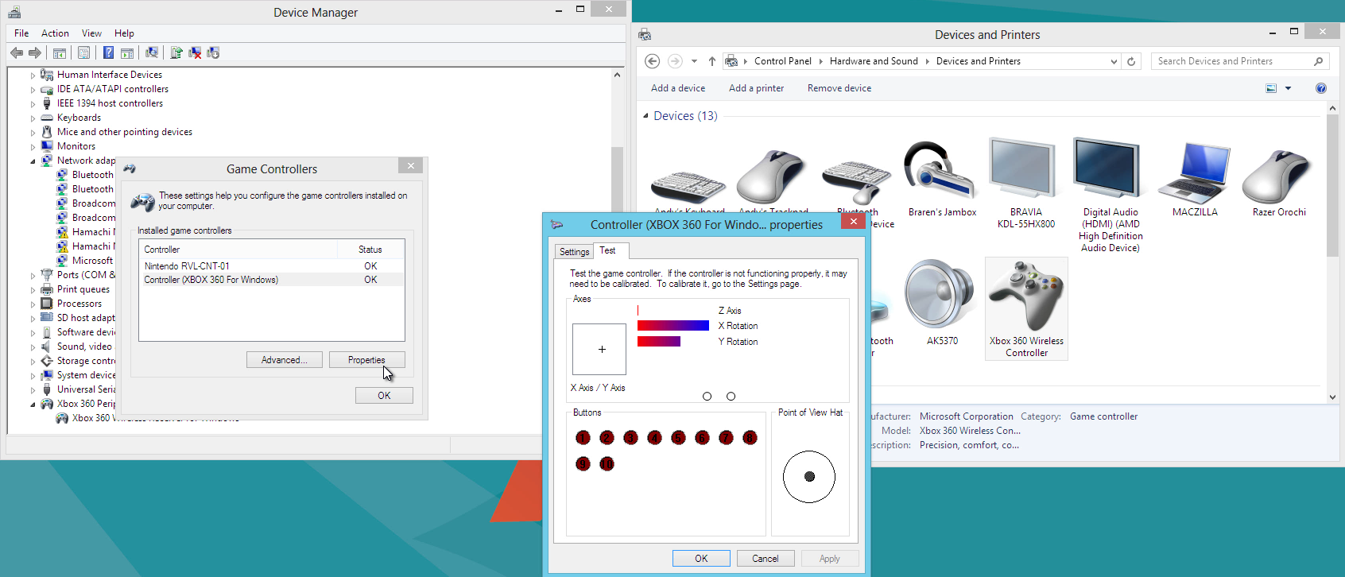Click the Up arrow in Devices and Printers
Viewport: 1345px width, 577px height.
click(712, 61)
